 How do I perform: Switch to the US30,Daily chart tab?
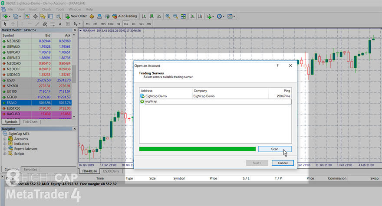(110, 171)
